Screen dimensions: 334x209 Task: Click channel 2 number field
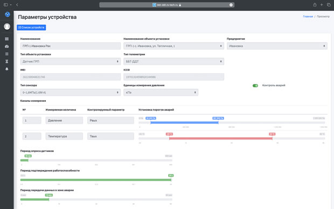pyautogui.click(x=32, y=136)
